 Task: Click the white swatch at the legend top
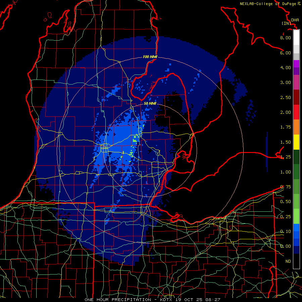tap(296, 38)
